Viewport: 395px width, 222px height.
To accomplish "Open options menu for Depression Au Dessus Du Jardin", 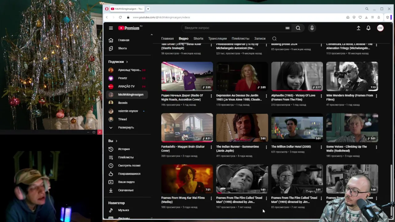I will click(x=266, y=96).
